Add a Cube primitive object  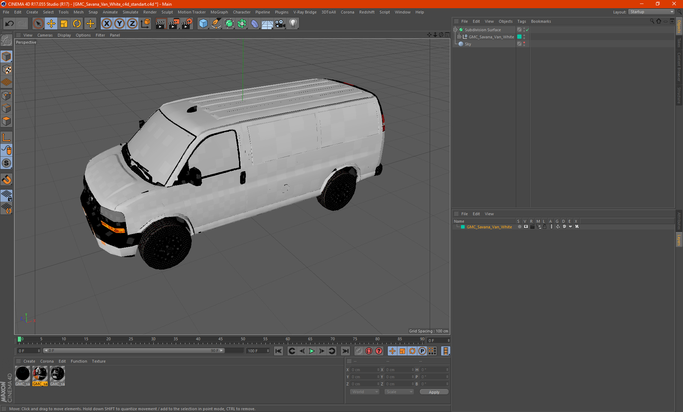pos(203,23)
